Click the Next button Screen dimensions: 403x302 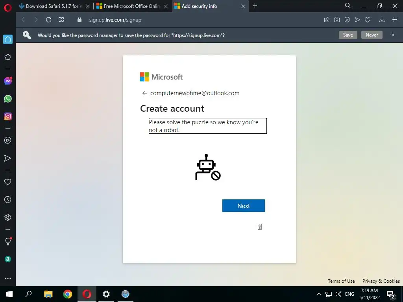[x=243, y=206]
